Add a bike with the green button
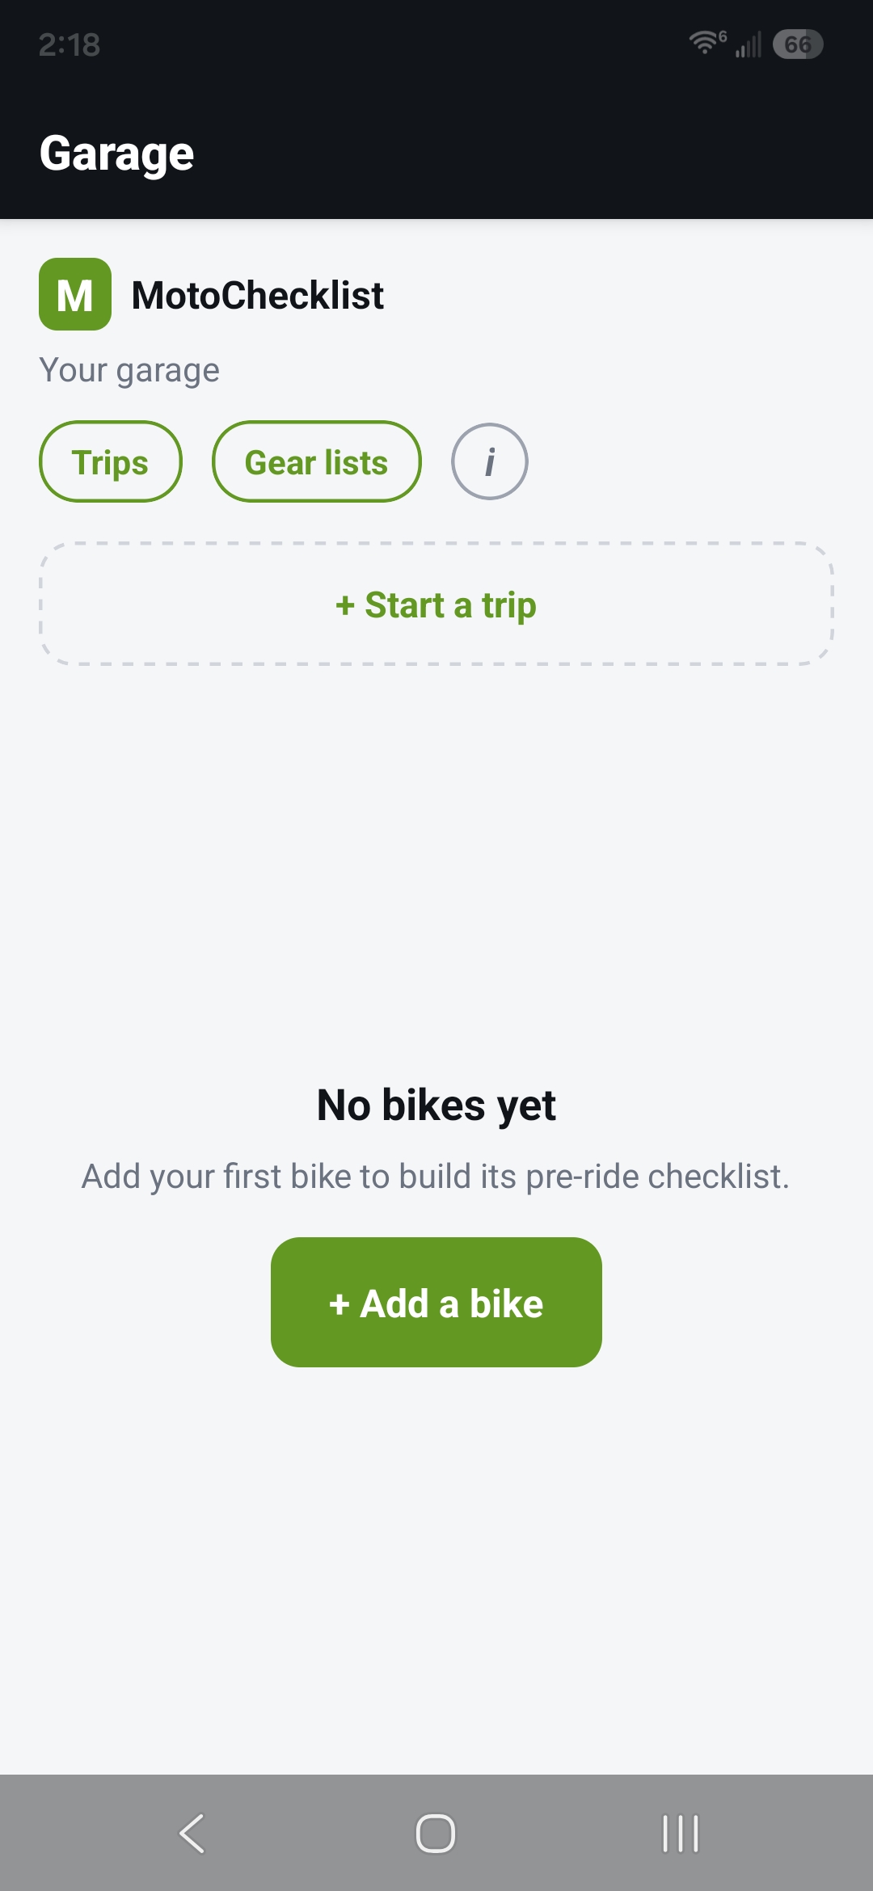The width and height of the screenshot is (873, 1891). tap(436, 1302)
